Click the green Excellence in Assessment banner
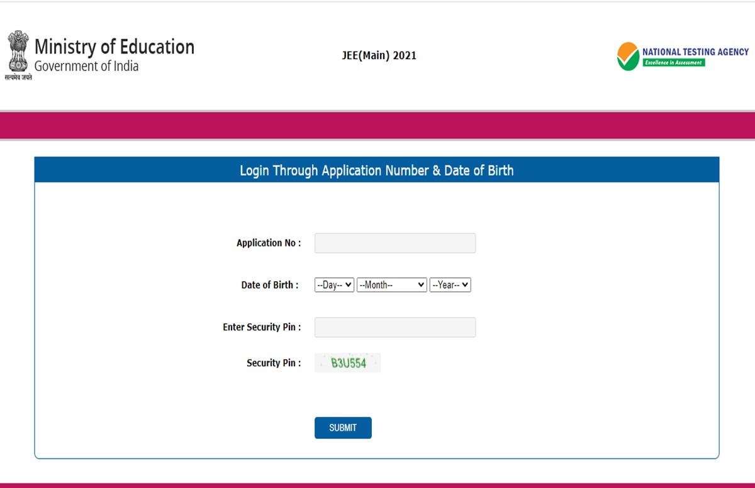This screenshot has width=755, height=488. [673, 63]
